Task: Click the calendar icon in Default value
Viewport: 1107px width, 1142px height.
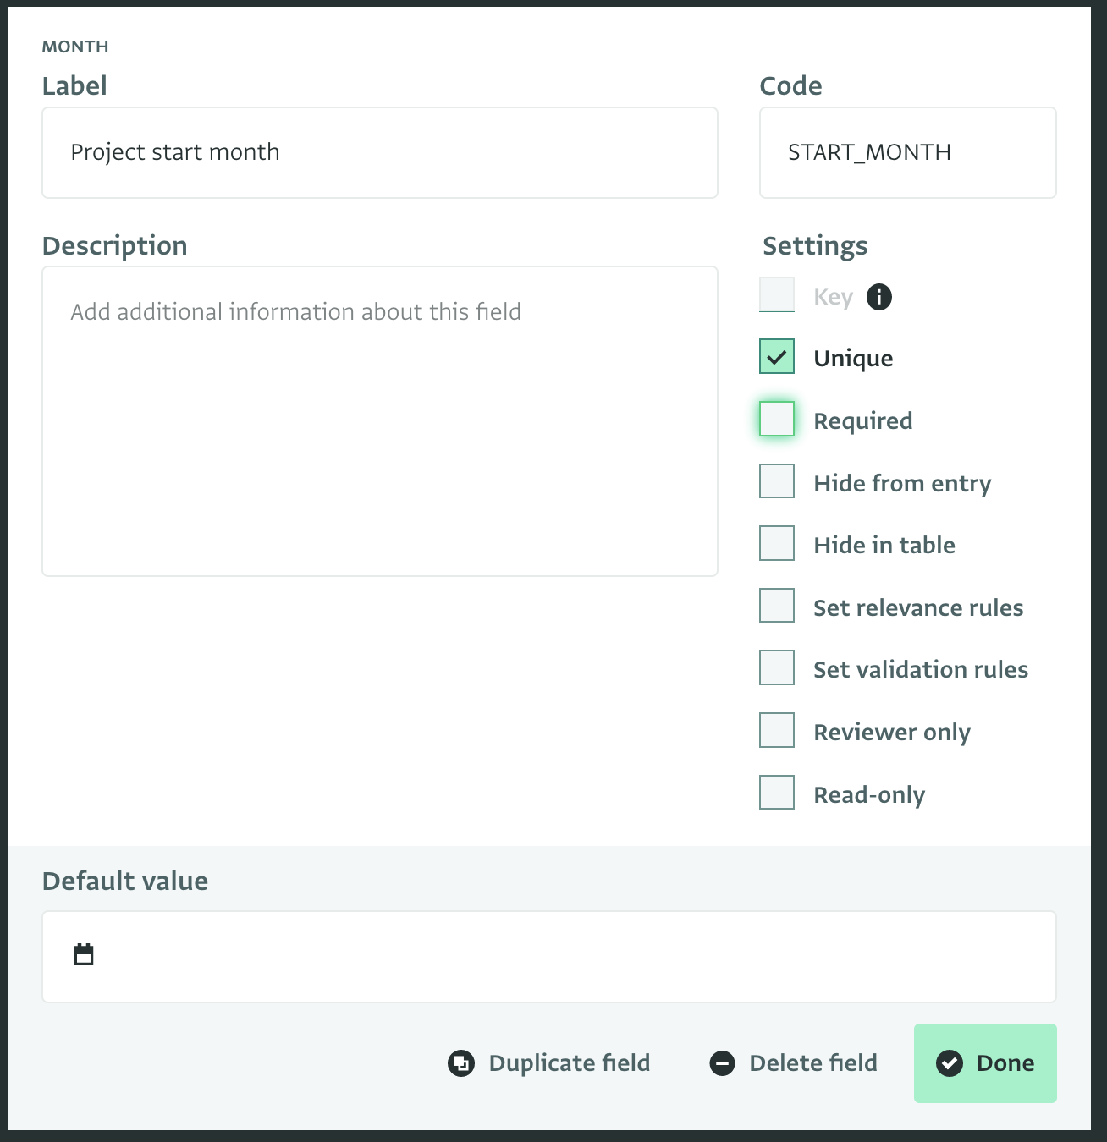Action: point(84,954)
